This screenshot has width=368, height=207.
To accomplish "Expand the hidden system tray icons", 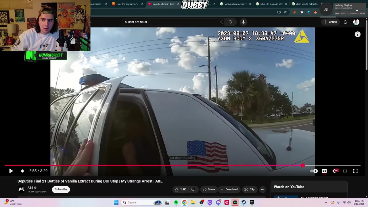I will 326,202.
